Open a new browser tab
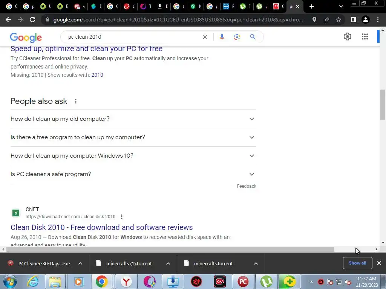This screenshot has width=386, height=289. tap(312, 6)
